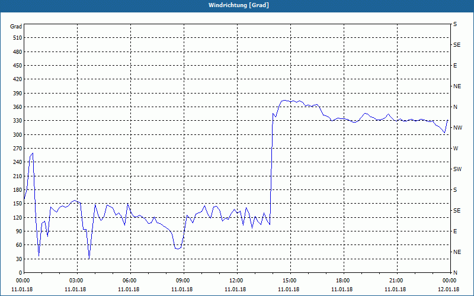Click the 390 degree axis label
474x296 pixels.
click(18, 93)
